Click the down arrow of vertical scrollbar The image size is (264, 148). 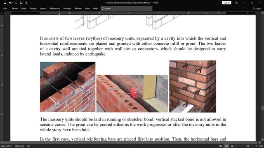[x=262, y=140]
